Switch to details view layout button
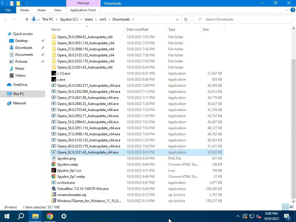Viewport: 296px width, 222px height. click(x=285, y=207)
